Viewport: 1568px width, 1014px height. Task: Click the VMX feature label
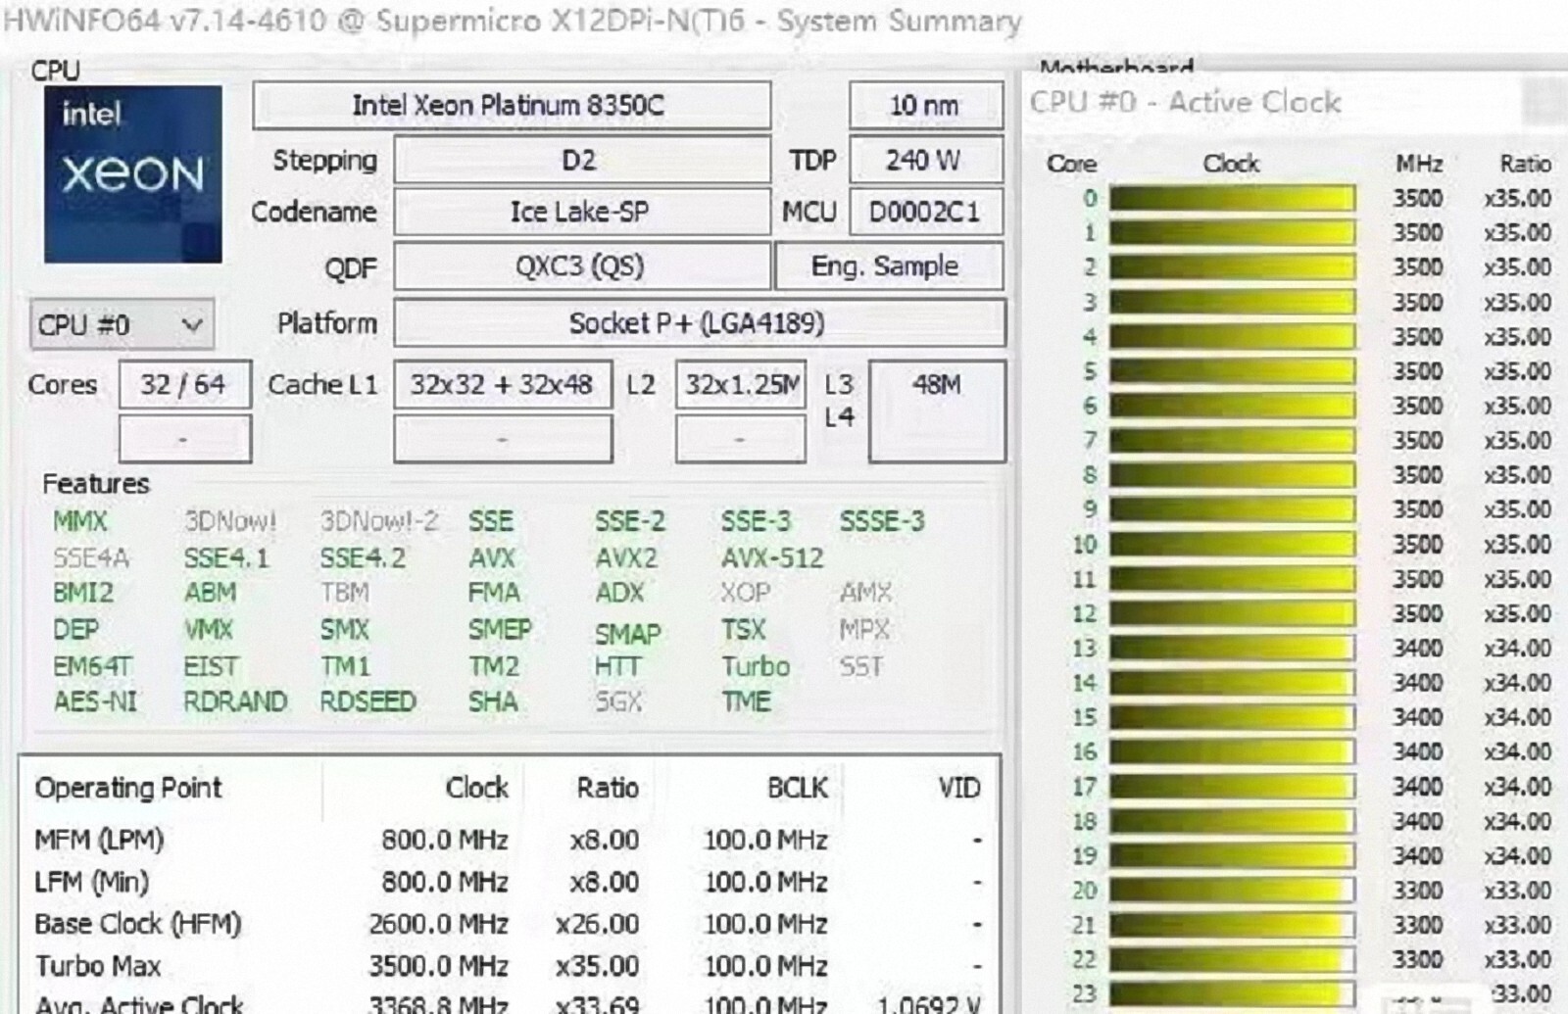point(209,629)
